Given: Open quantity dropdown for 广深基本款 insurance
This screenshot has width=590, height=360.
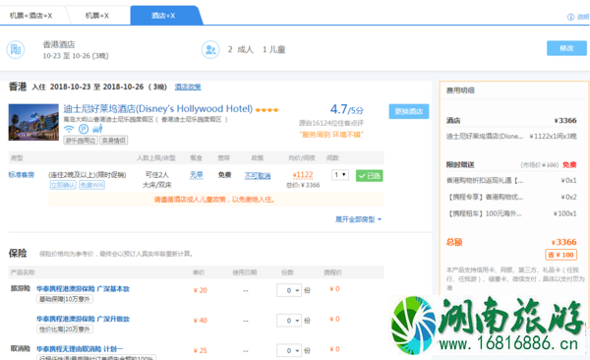Looking at the screenshot, I should (x=289, y=290).
